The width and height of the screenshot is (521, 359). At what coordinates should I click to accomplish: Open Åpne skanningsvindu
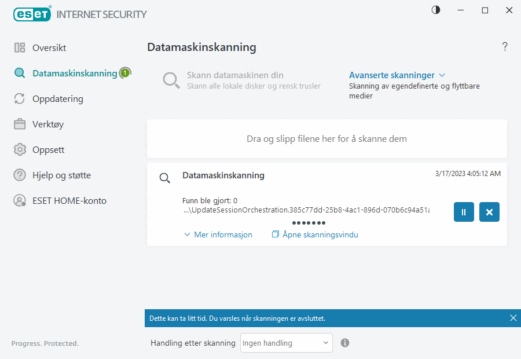(315, 235)
